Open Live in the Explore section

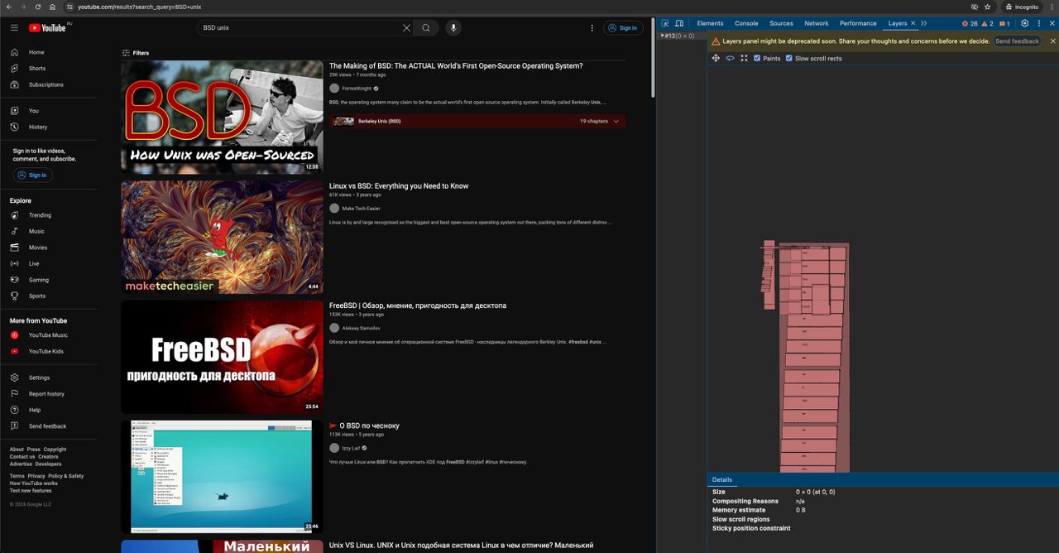[50, 263]
